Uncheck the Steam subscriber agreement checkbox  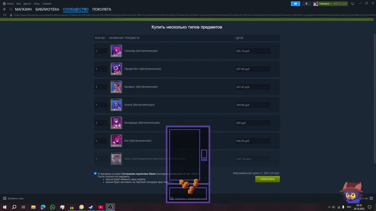[x=95, y=173]
